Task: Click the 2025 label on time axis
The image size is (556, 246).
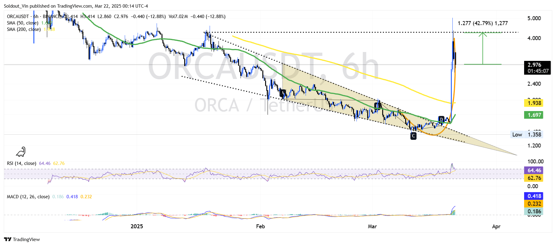Action: click(137, 226)
